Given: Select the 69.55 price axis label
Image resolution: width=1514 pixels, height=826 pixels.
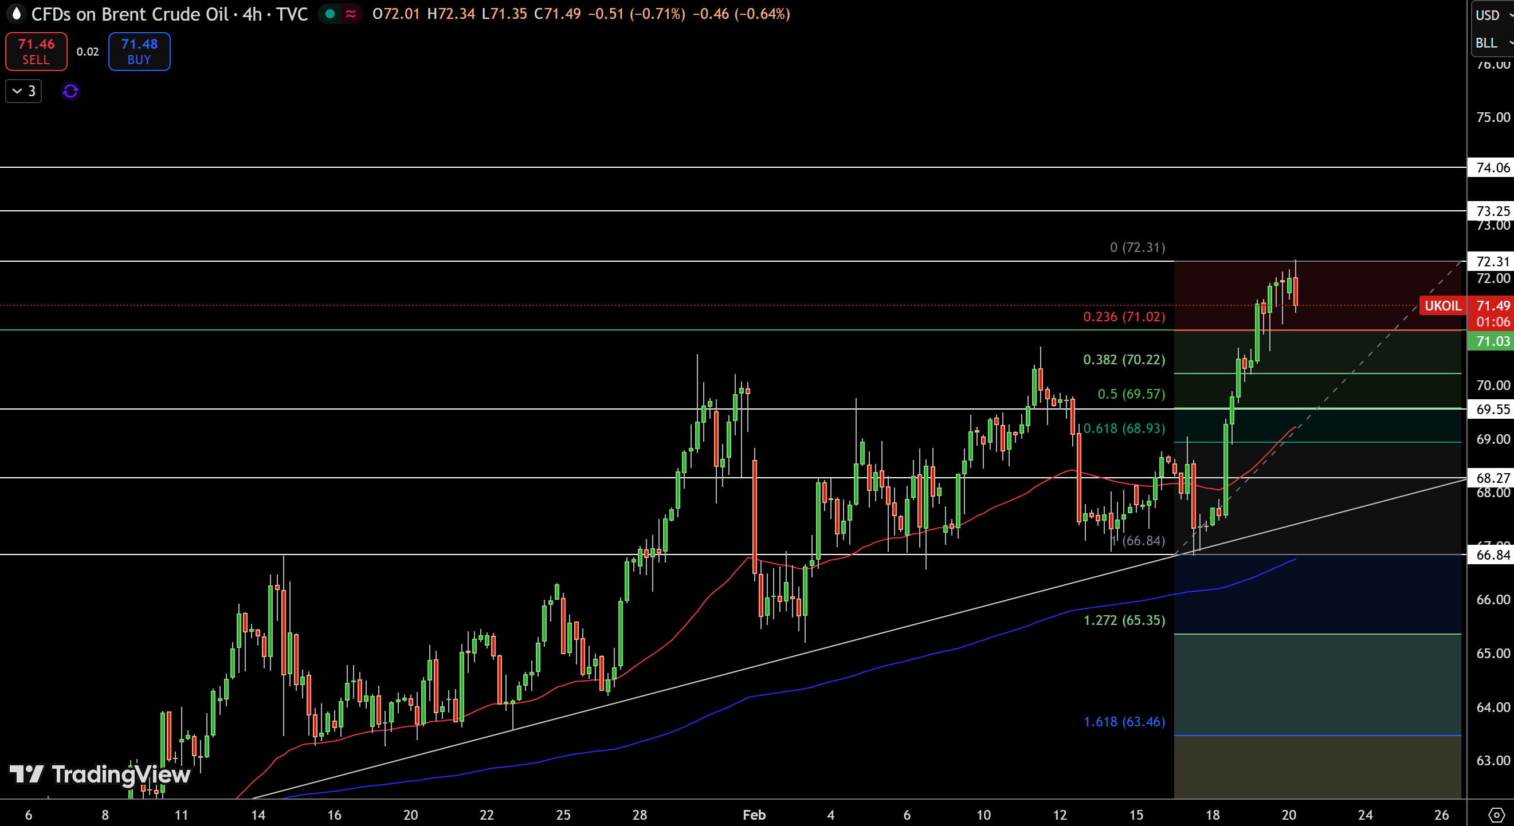Looking at the screenshot, I should pos(1491,410).
